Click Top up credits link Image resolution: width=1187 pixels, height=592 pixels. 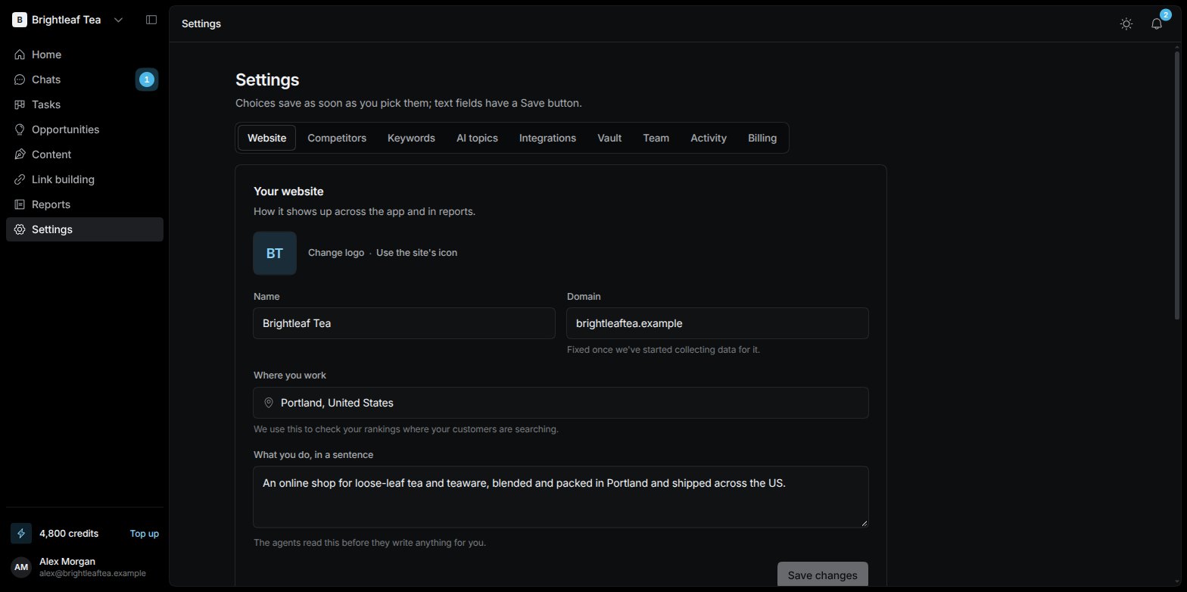(145, 534)
